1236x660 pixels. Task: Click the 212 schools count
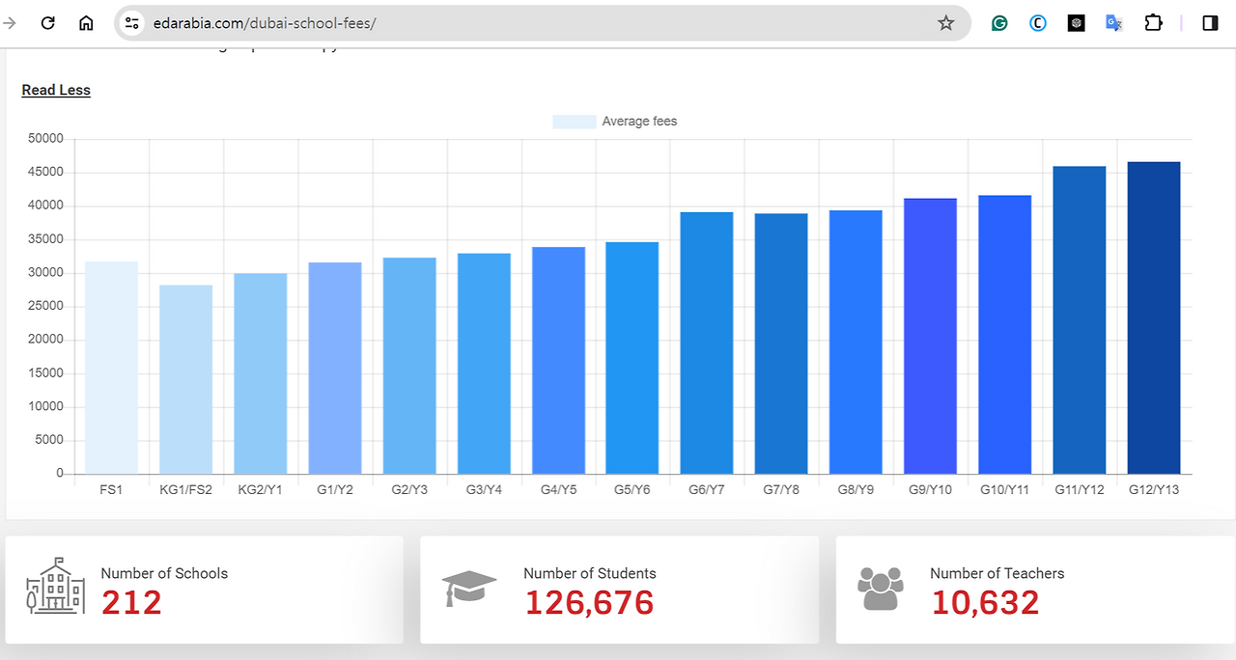pyautogui.click(x=131, y=603)
